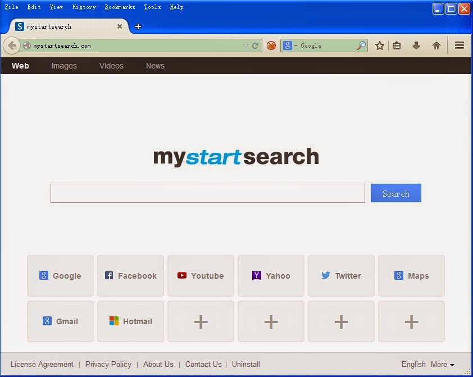Select English language in the footer
Screen dimensions: 473x377
tap(413, 364)
